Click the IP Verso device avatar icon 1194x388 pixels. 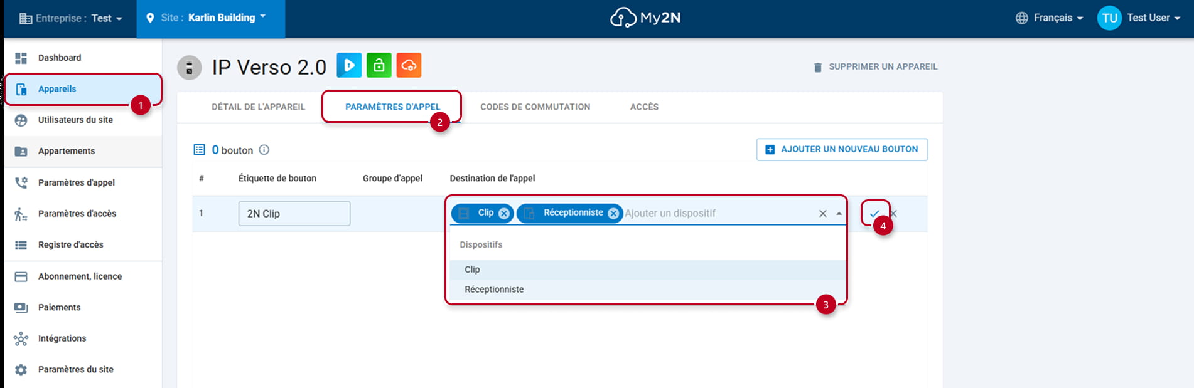(x=189, y=68)
